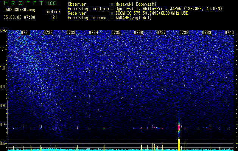Click the 'meteor' label
The image size is (238, 151).
pyautogui.click(x=54, y=12)
